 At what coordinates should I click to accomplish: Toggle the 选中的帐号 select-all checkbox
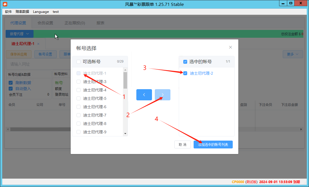185,62
